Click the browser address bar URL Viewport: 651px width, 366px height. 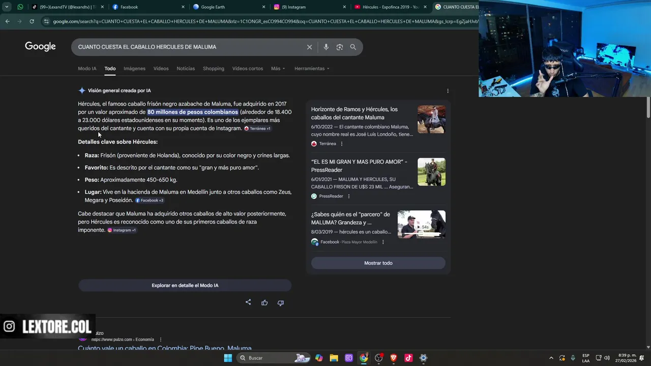(x=264, y=21)
